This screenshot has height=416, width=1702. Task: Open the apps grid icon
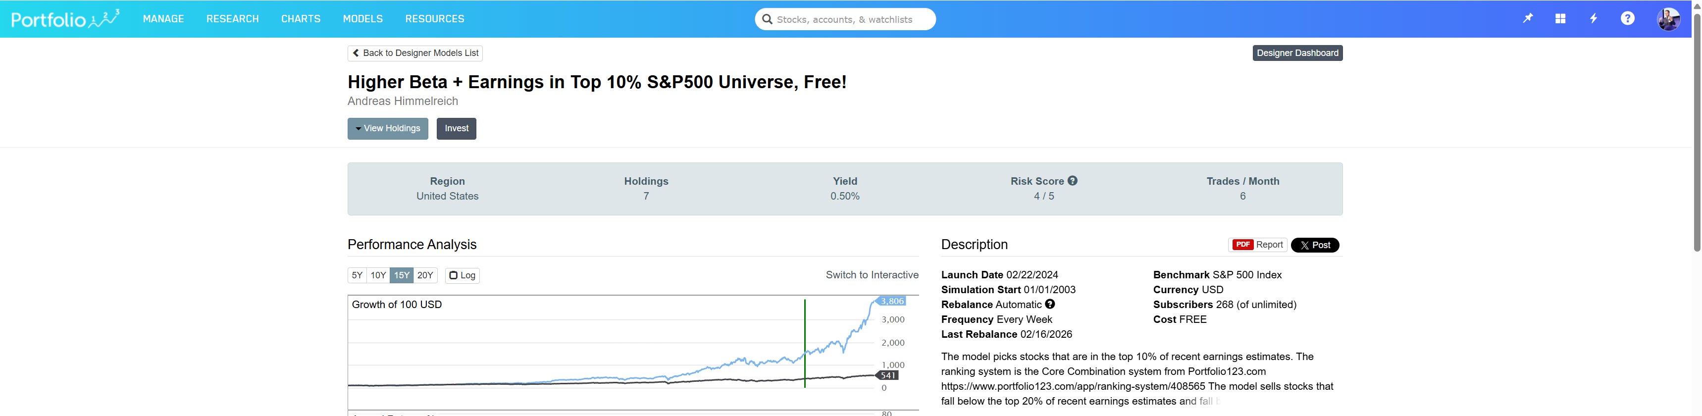tap(1560, 18)
